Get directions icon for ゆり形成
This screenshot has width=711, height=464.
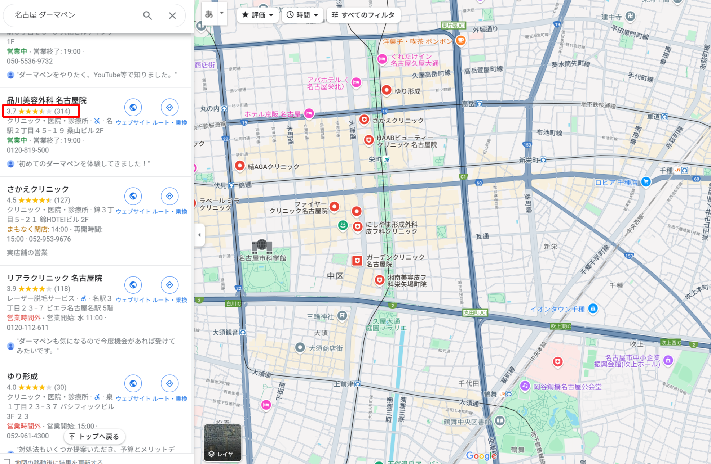click(169, 384)
